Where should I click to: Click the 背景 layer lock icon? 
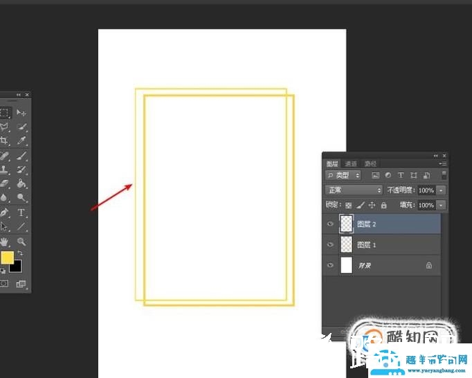click(x=429, y=265)
